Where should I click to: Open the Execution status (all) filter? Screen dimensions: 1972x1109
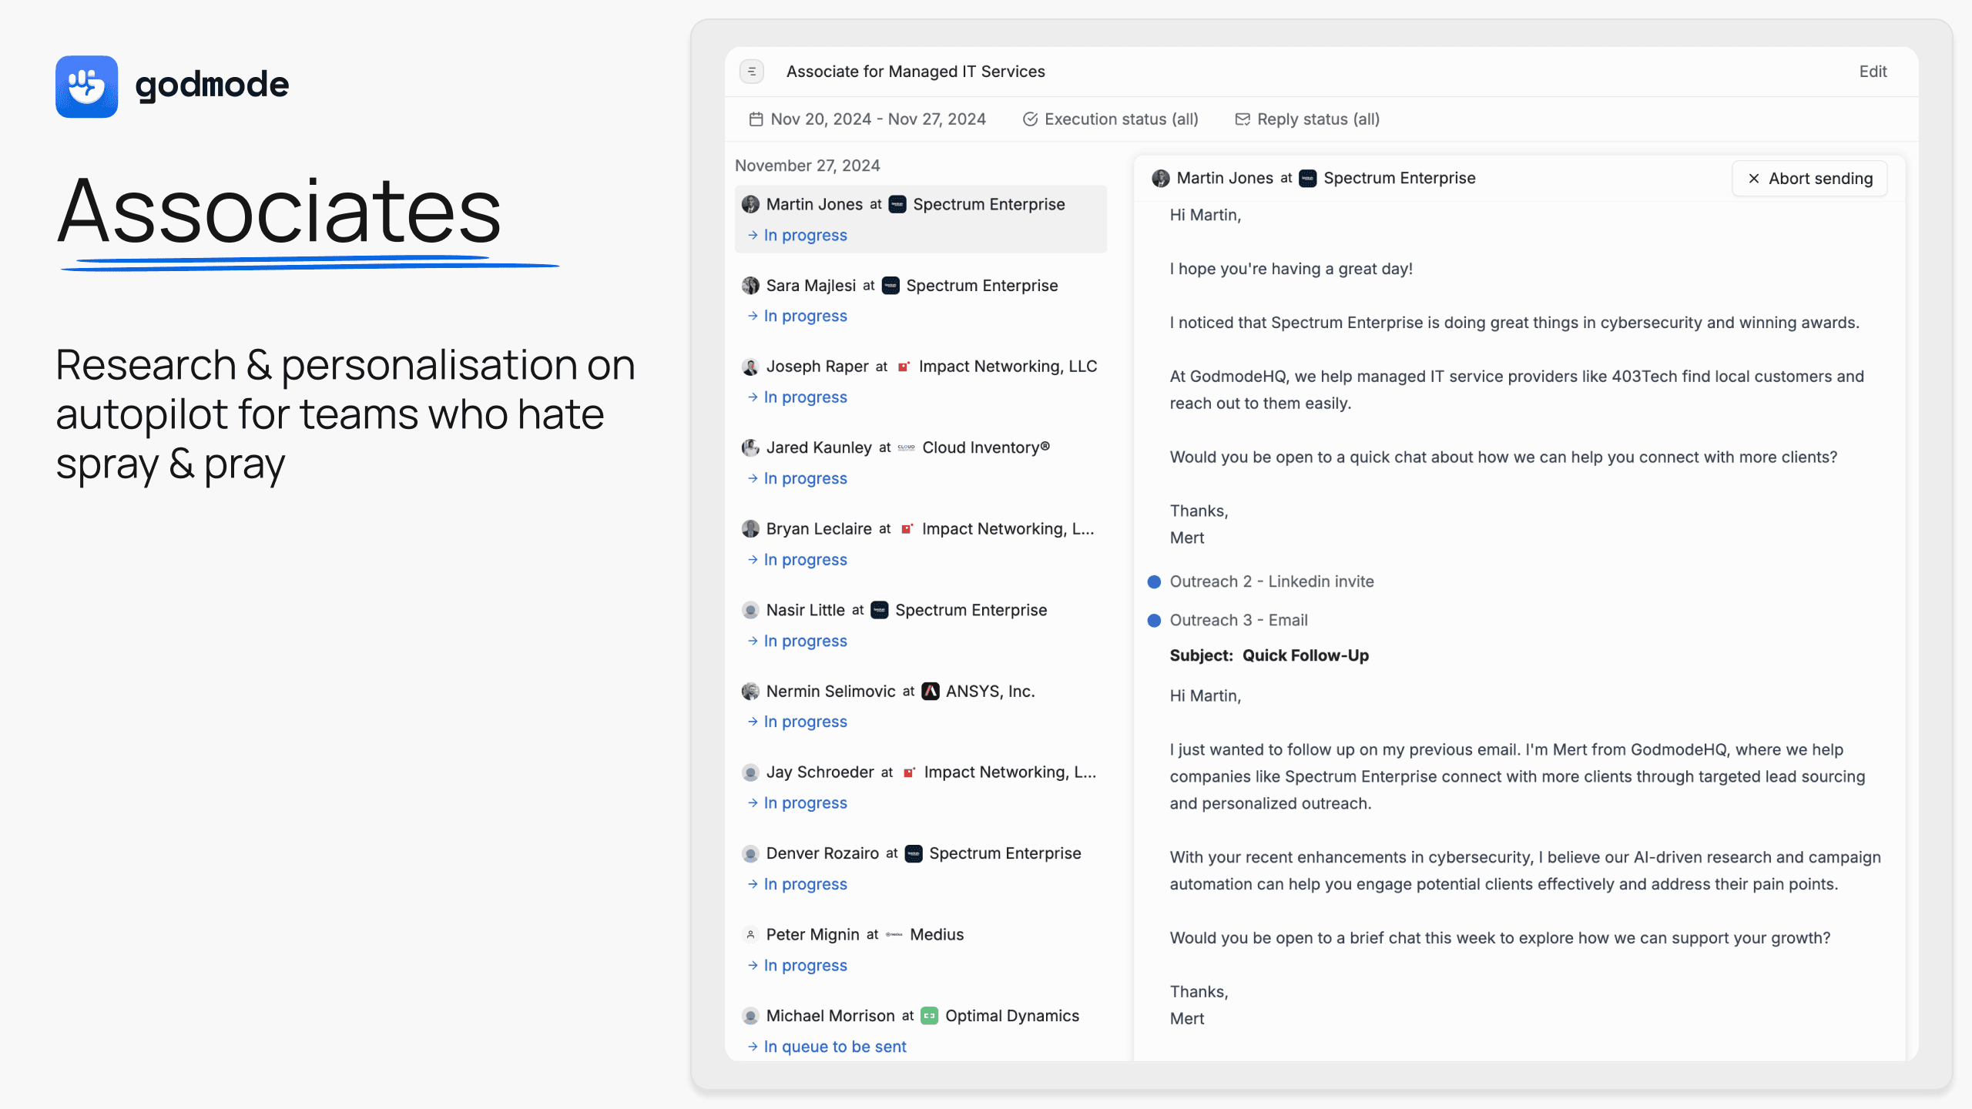1121,119
